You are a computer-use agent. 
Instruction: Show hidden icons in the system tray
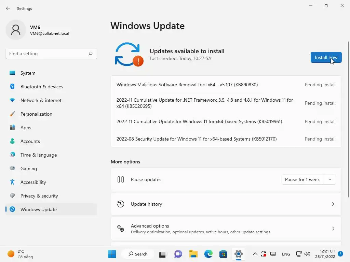click(x=255, y=254)
